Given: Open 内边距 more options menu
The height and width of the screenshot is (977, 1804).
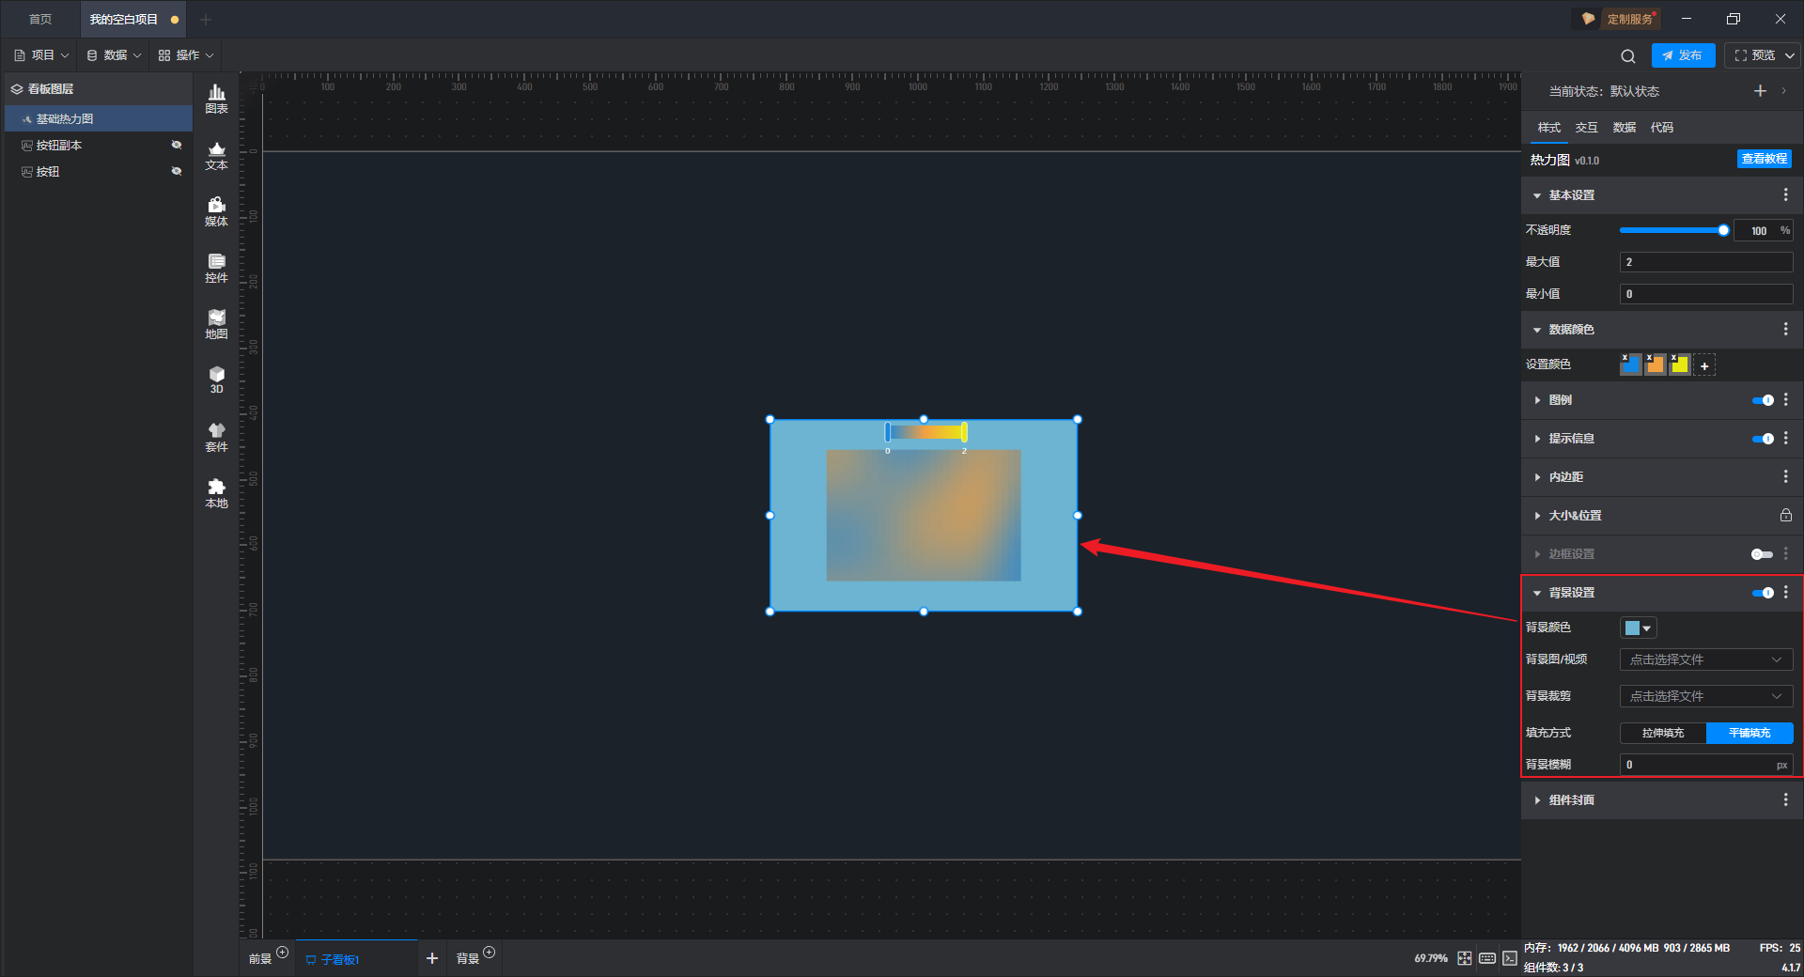Looking at the screenshot, I should click(1786, 477).
